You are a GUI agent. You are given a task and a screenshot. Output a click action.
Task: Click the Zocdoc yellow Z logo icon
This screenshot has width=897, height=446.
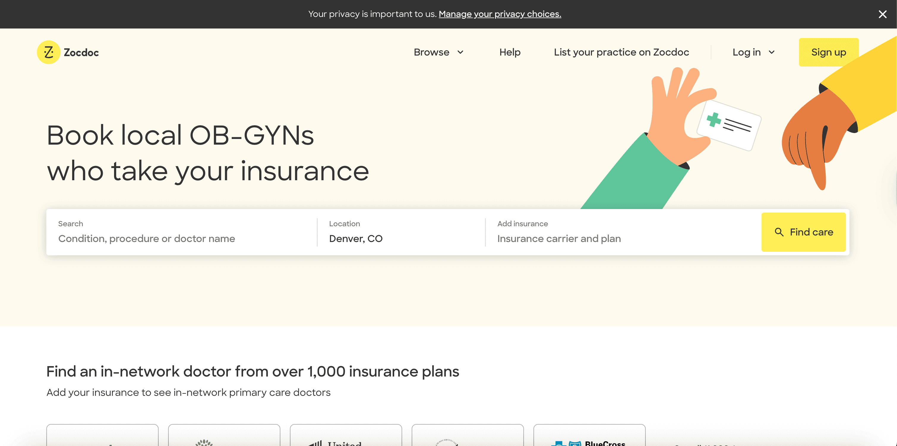(48, 52)
